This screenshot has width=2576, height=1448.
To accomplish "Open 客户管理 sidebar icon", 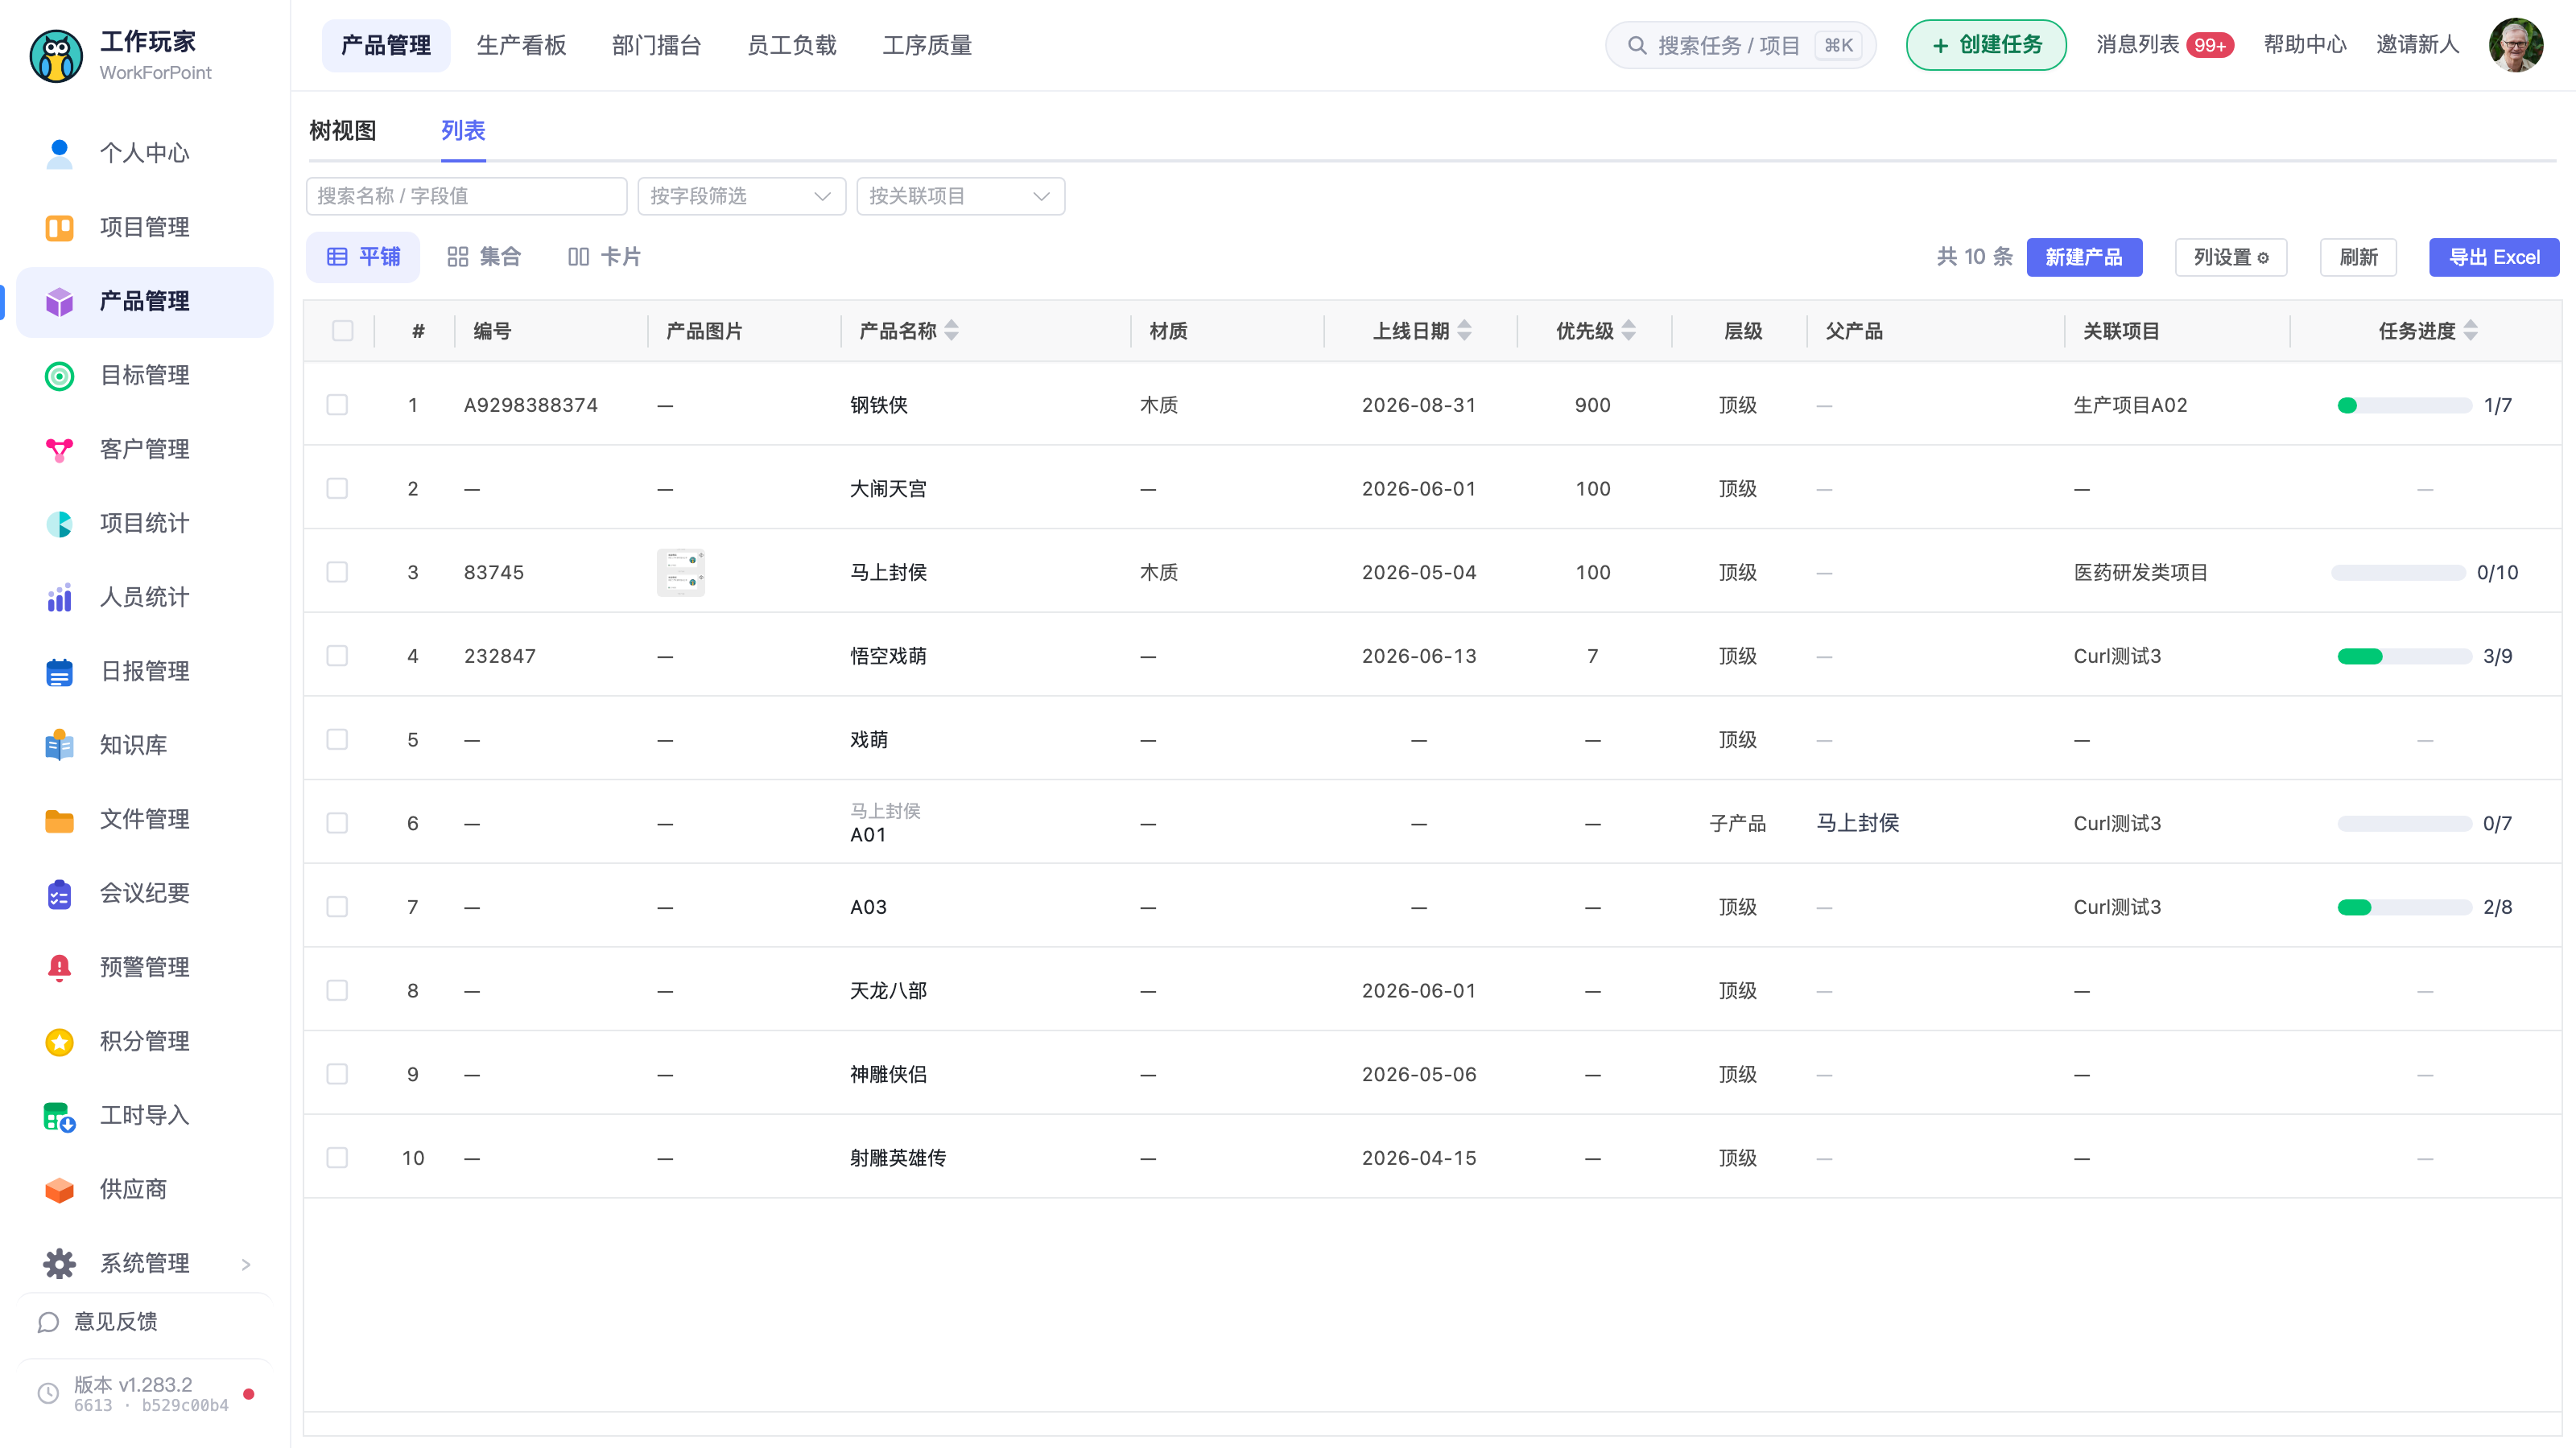I will coord(59,449).
